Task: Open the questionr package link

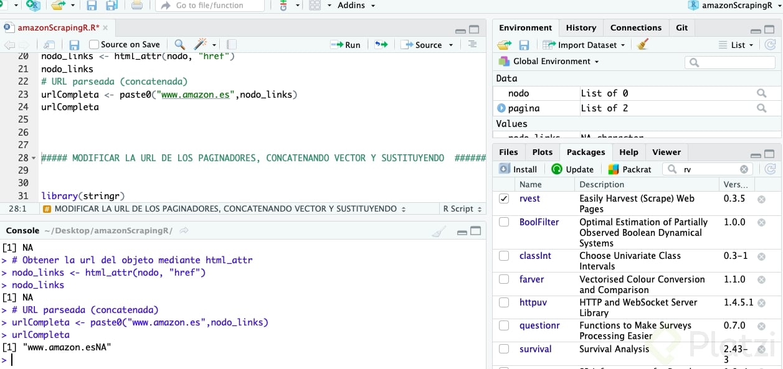Action: click(x=539, y=325)
